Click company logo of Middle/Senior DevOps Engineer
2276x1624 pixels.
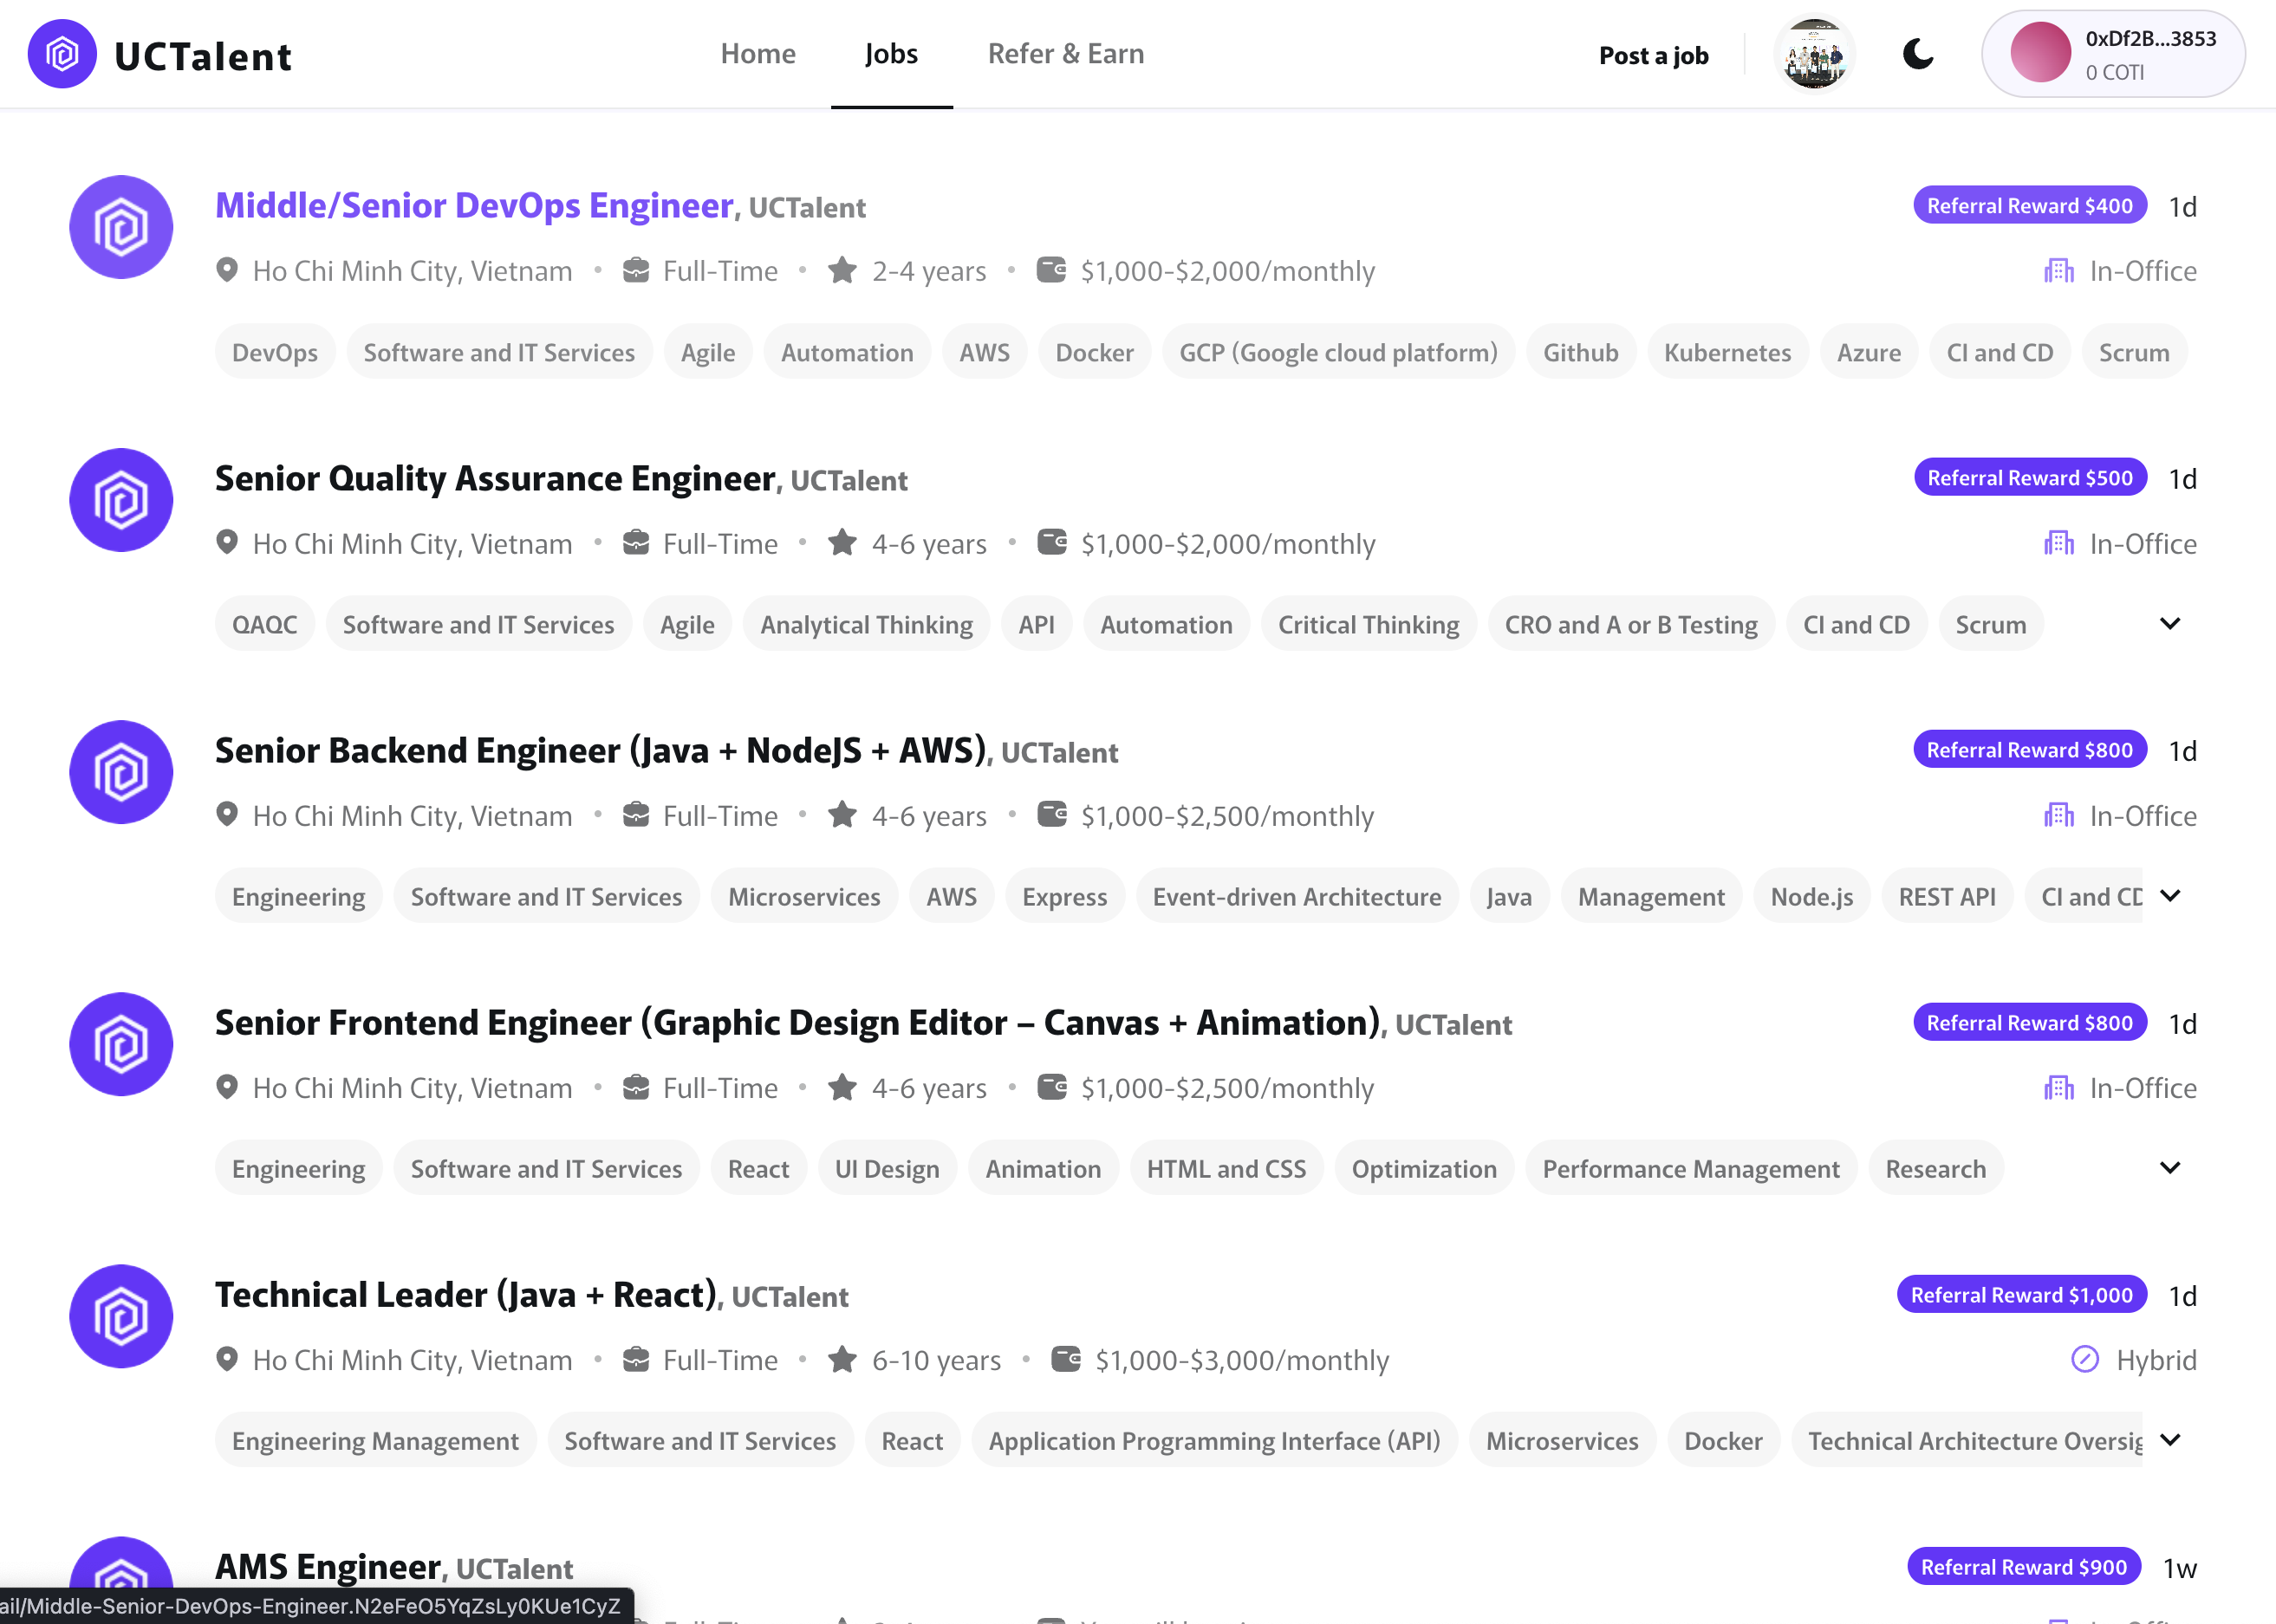coord(121,227)
